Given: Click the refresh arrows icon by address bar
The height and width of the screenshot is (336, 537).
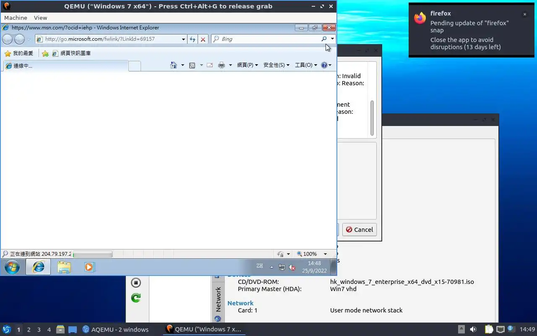Looking at the screenshot, I should click(x=193, y=39).
